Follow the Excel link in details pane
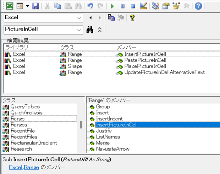220x174 pixels. [x=16, y=167]
